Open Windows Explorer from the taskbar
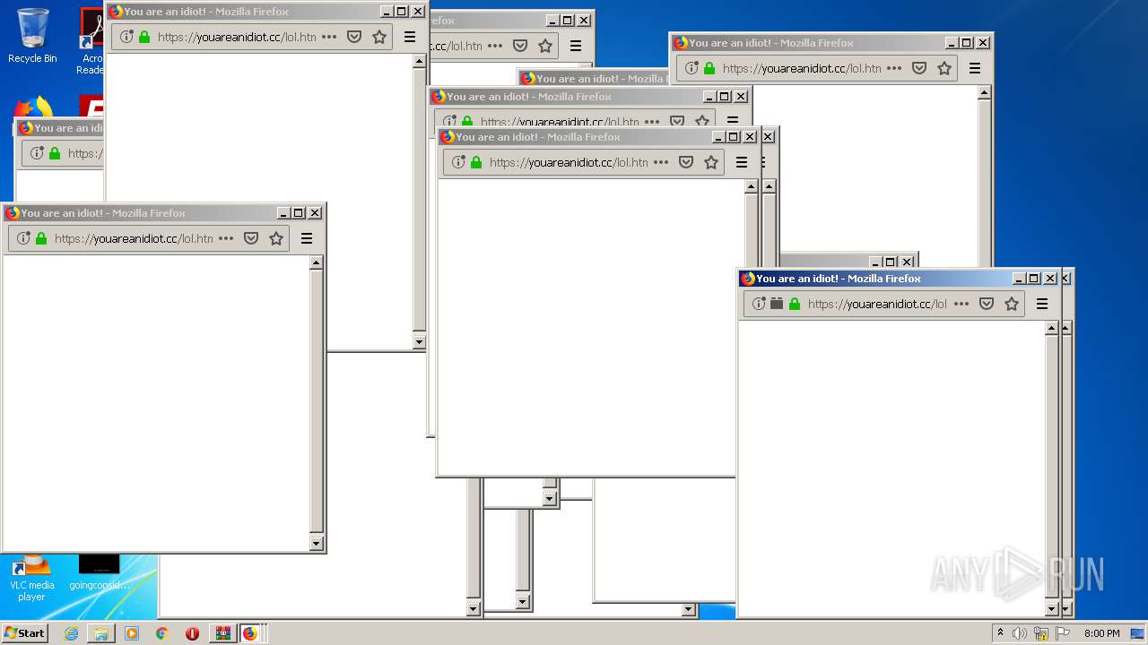The width and height of the screenshot is (1148, 645). coord(101,633)
